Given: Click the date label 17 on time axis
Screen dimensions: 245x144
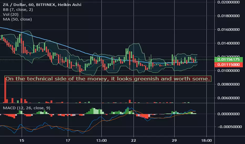Looking at the screenshot, I should [68, 140].
